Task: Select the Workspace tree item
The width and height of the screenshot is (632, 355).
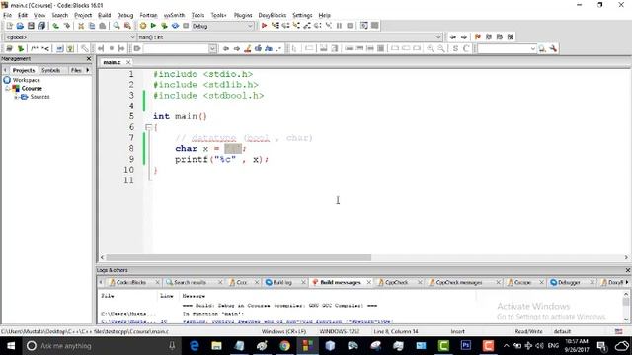Action: tap(27, 80)
